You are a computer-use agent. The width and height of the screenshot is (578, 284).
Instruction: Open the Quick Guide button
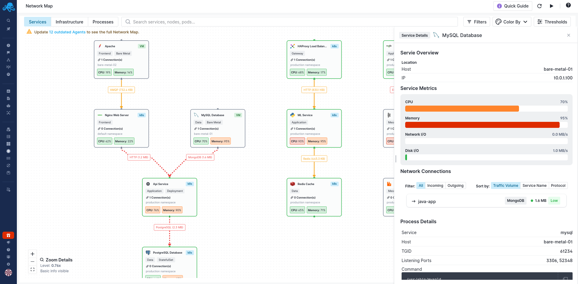(512, 6)
